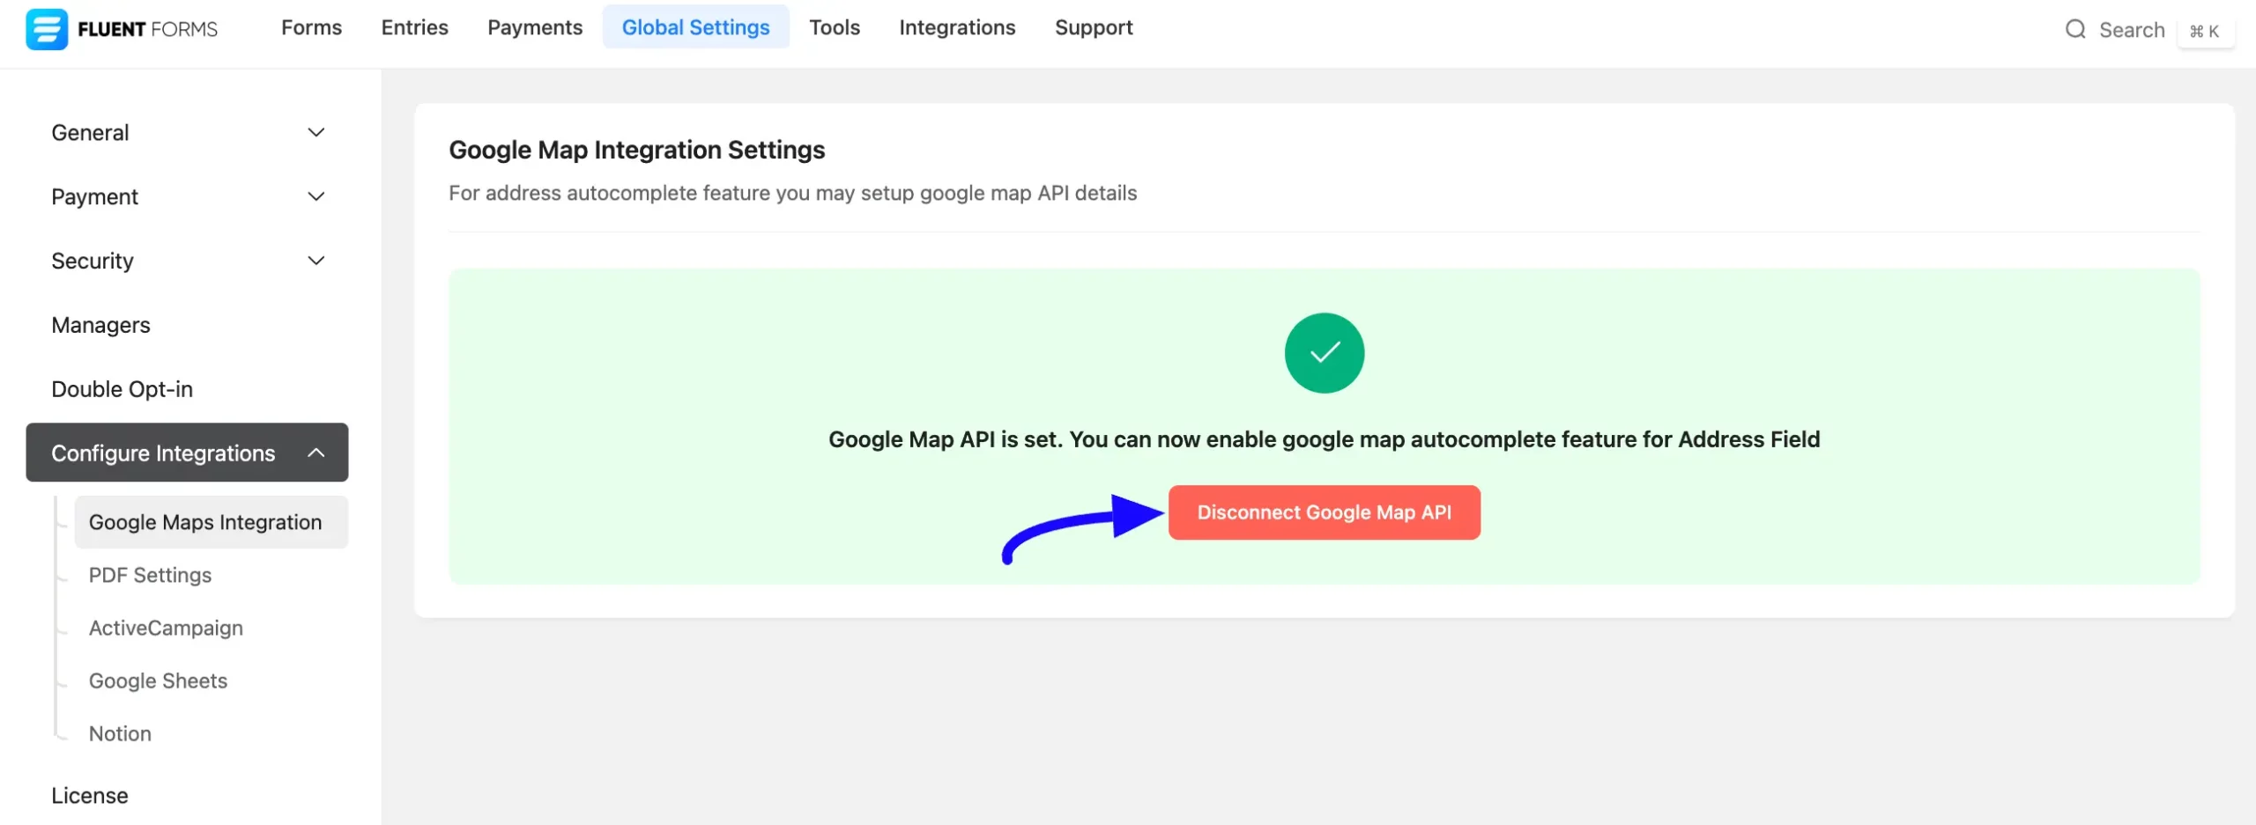Click the green checkmark success icon
Screen dimensions: 2256x825
1324,353
